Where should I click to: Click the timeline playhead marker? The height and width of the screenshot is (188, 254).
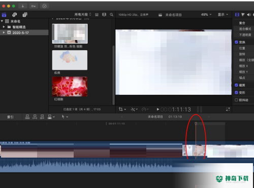click(x=196, y=124)
